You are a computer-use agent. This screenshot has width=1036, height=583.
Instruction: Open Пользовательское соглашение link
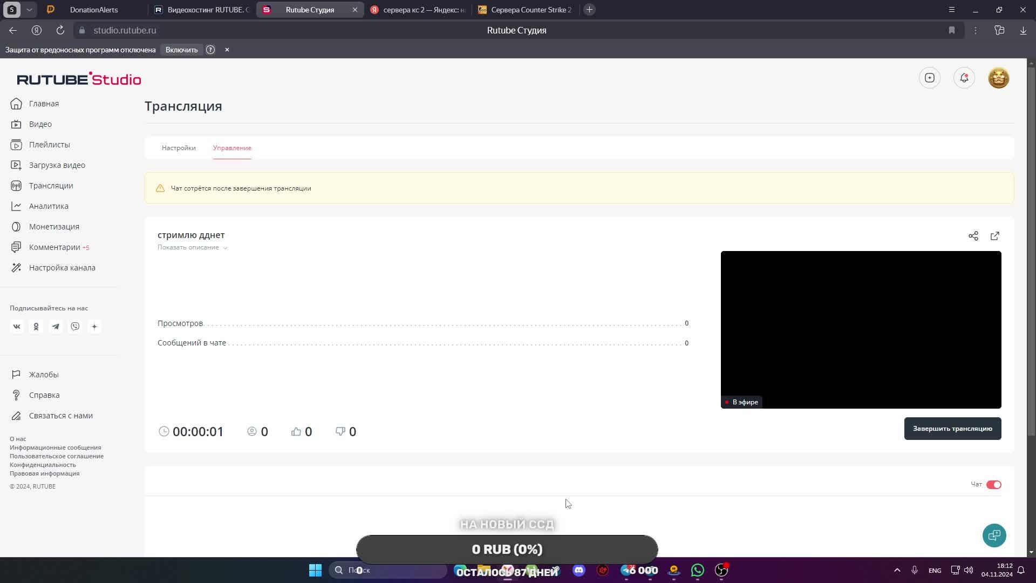point(57,456)
